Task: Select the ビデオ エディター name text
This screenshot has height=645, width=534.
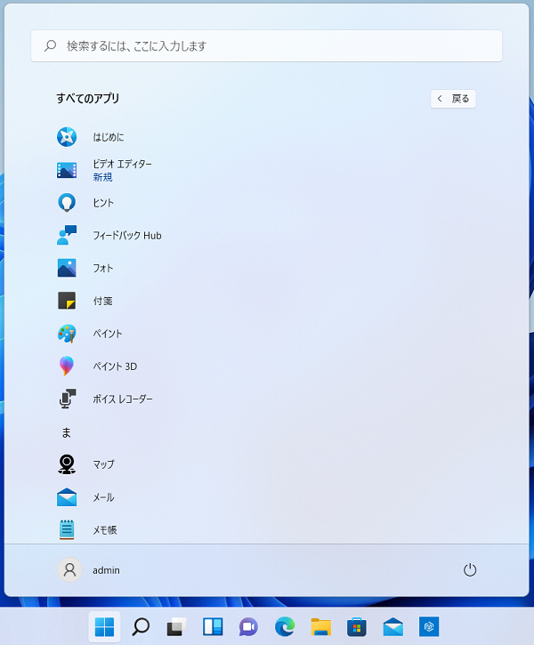Action: click(122, 164)
